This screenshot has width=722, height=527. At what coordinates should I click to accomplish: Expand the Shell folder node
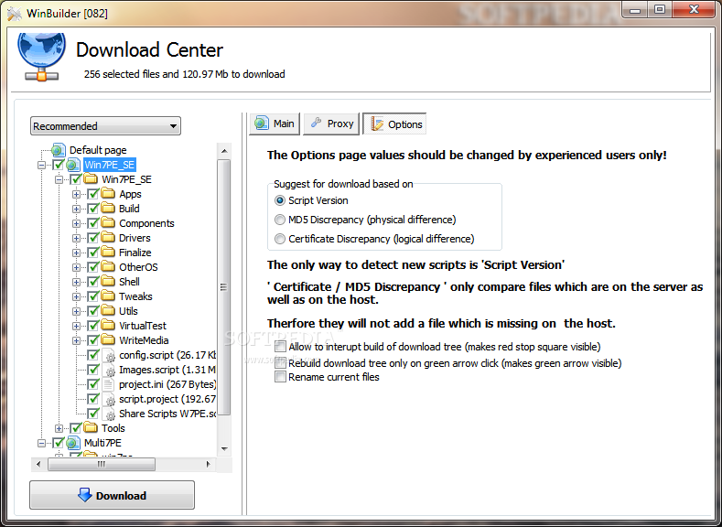(77, 282)
